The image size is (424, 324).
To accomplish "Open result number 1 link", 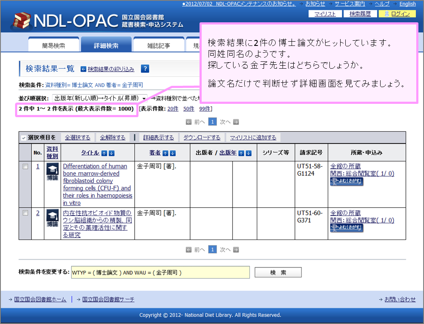I will (x=37, y=167).
